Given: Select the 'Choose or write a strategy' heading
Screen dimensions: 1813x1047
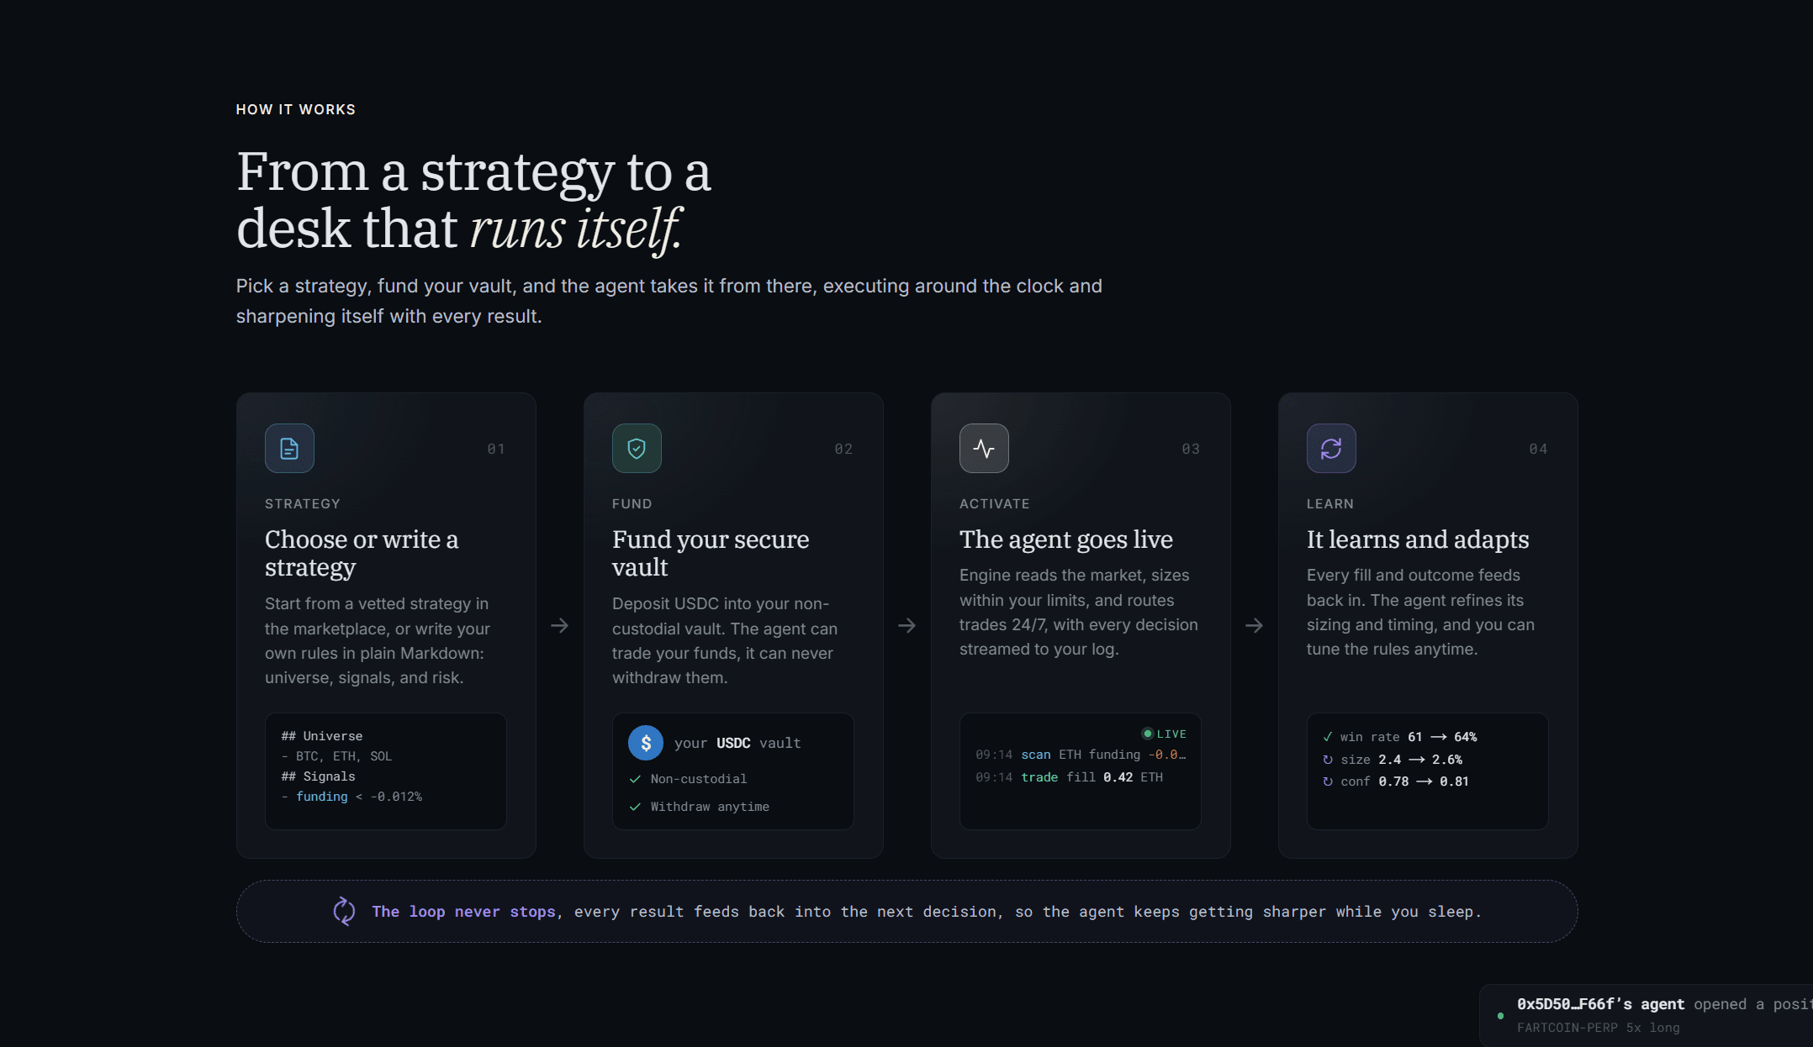Looking at the screenshot, I should coord(362,553).
